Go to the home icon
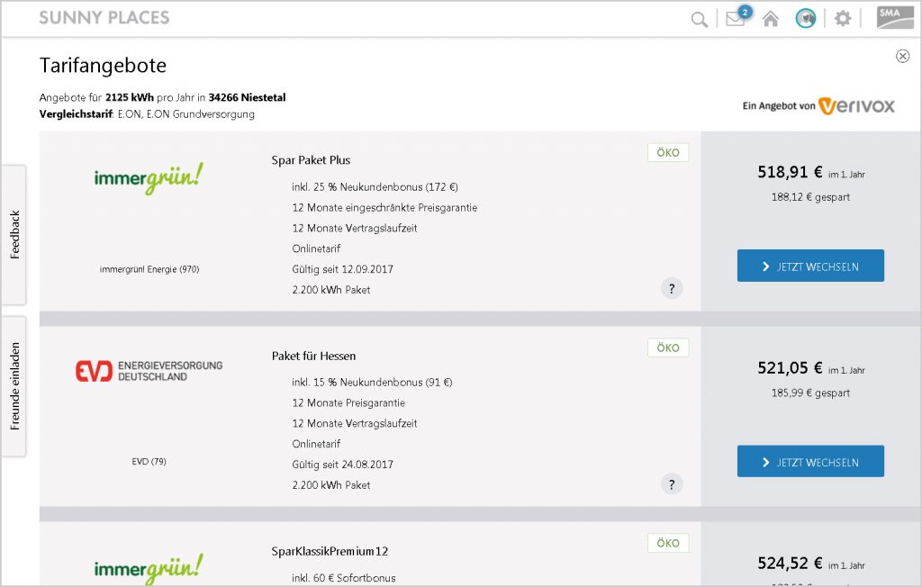The image size is (922, 587). point(771,20)
